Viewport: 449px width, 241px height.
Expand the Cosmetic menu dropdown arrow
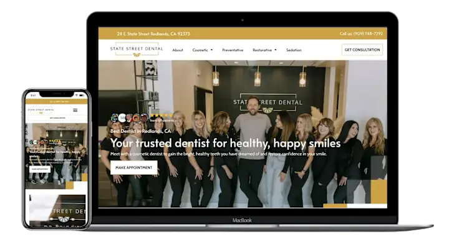[x=211, y=50]
